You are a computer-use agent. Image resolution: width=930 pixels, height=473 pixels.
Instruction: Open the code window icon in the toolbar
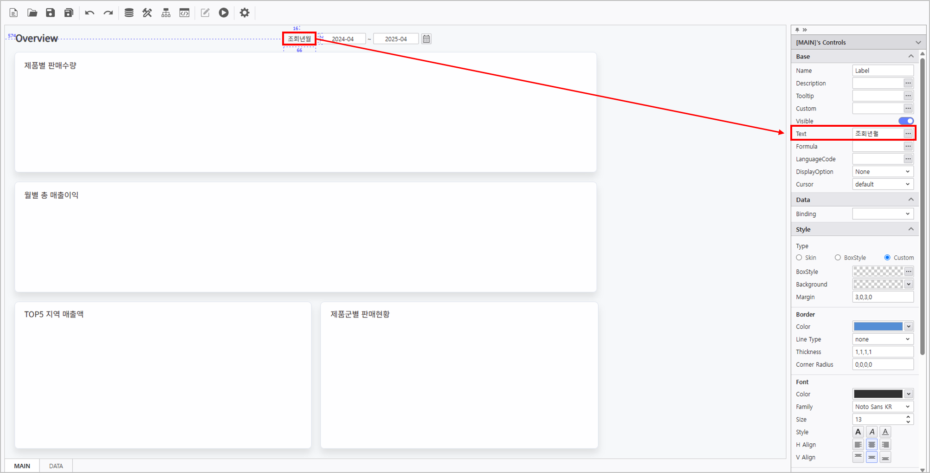184,13
